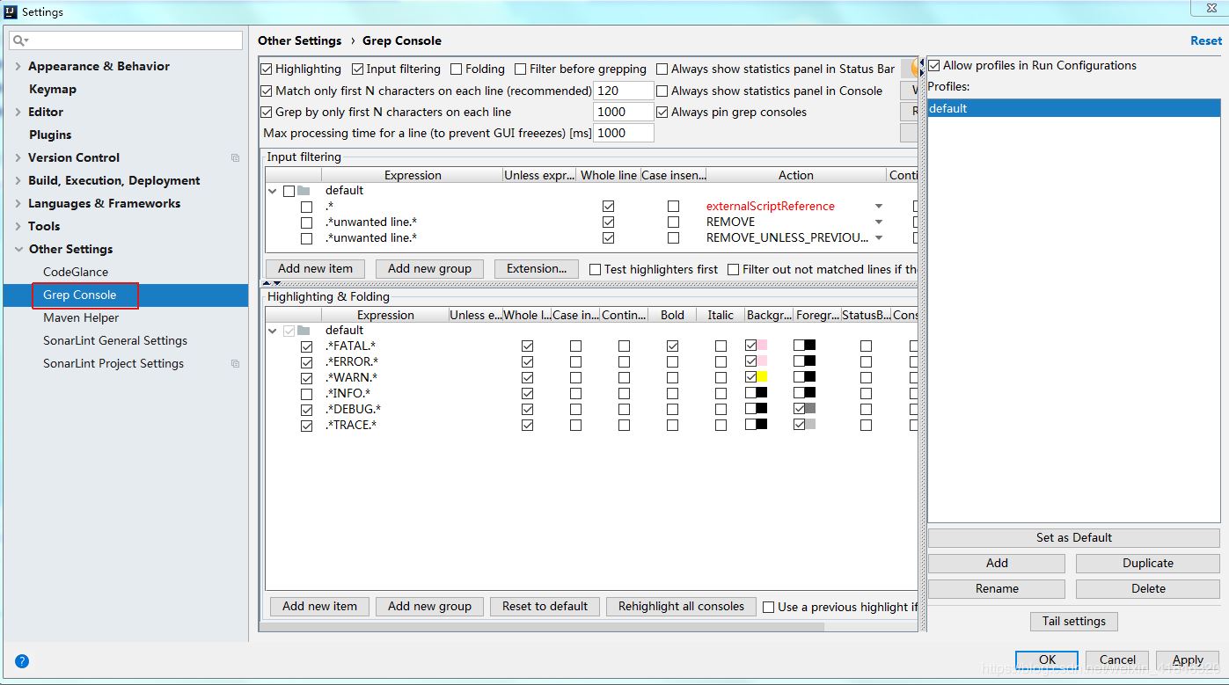Disable the Highlighting checkbox
This screenshot has width=1229, height=685.
[267, 69]
